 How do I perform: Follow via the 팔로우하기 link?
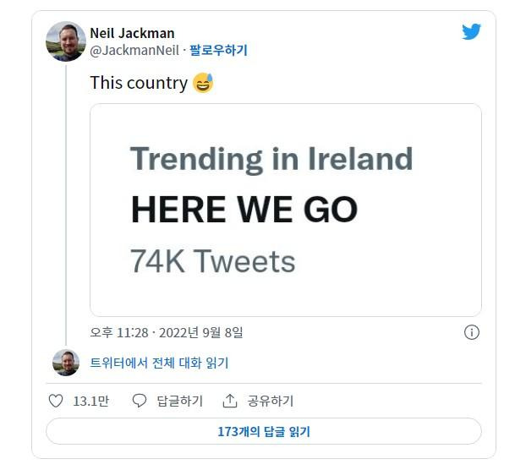coord(219,50)
